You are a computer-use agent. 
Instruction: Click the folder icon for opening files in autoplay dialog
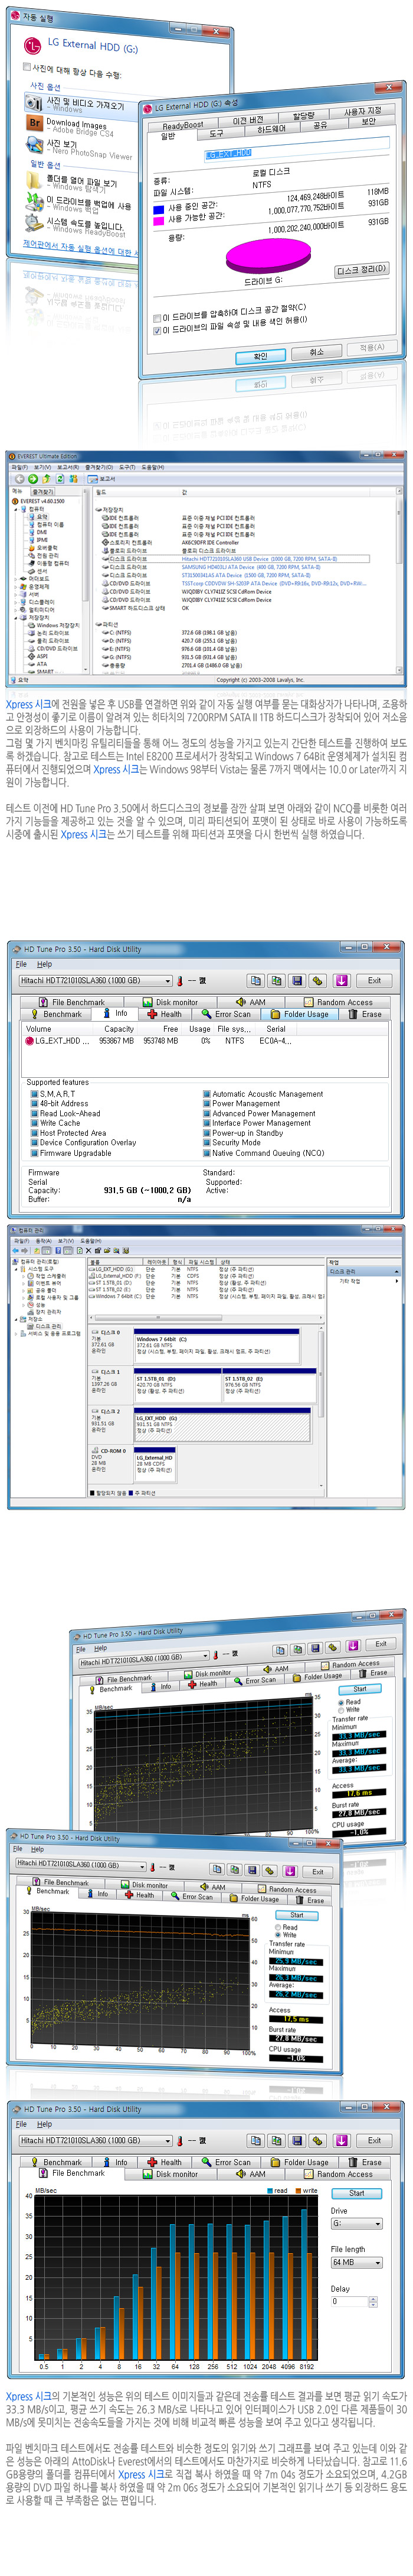tap(35, 181)
